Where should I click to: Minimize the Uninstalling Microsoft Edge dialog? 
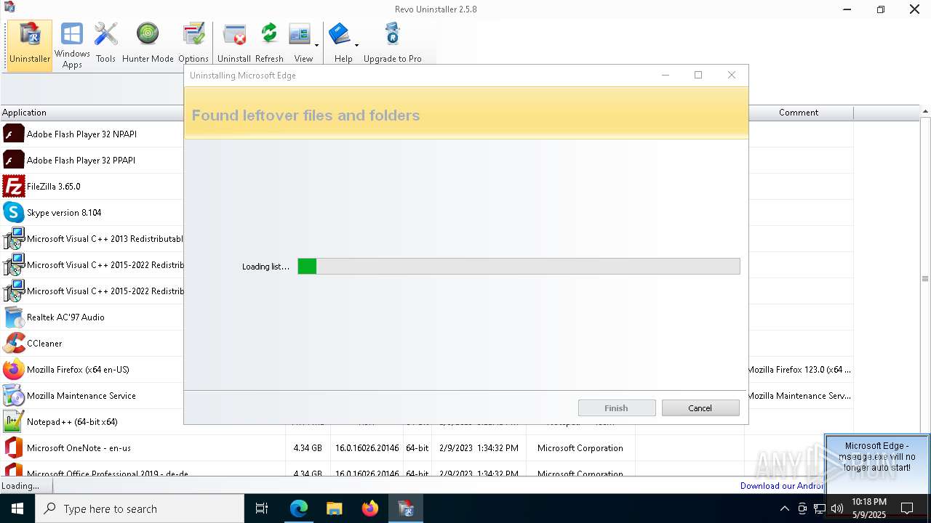tap(666, 75)
